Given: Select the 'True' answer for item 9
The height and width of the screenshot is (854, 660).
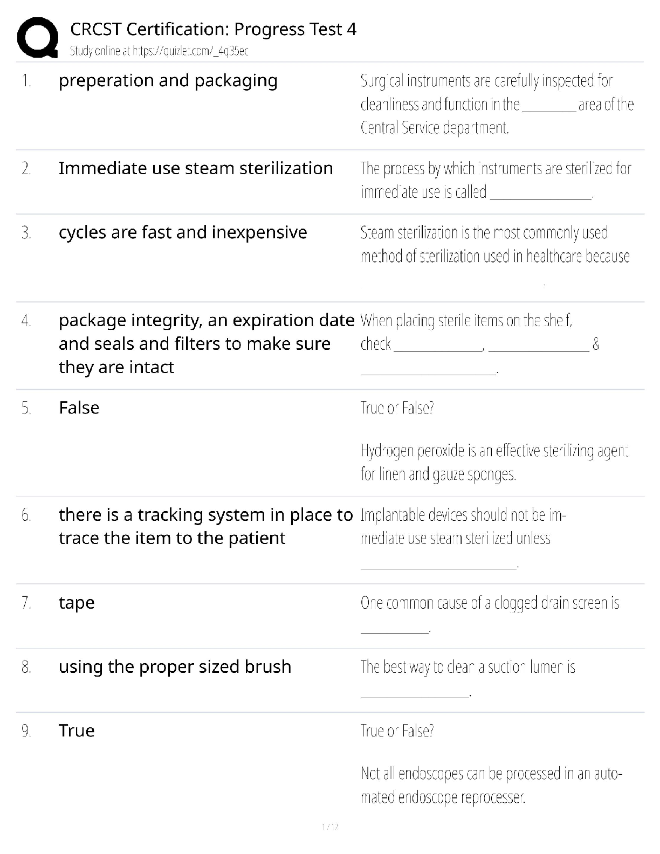Looking at the screenshot, I should click(77, 731).
